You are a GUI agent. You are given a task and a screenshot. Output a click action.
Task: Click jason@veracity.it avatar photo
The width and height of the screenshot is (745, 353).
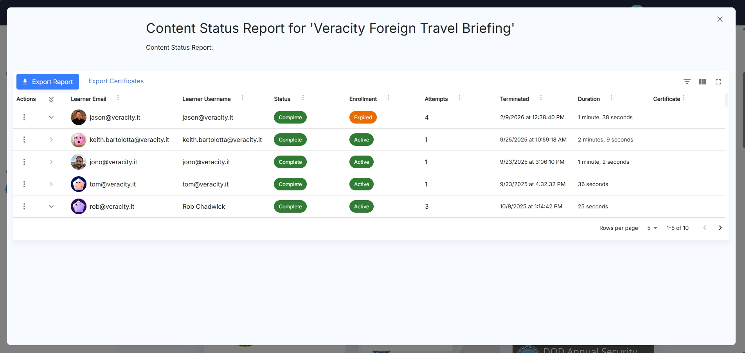click(79, 117)
